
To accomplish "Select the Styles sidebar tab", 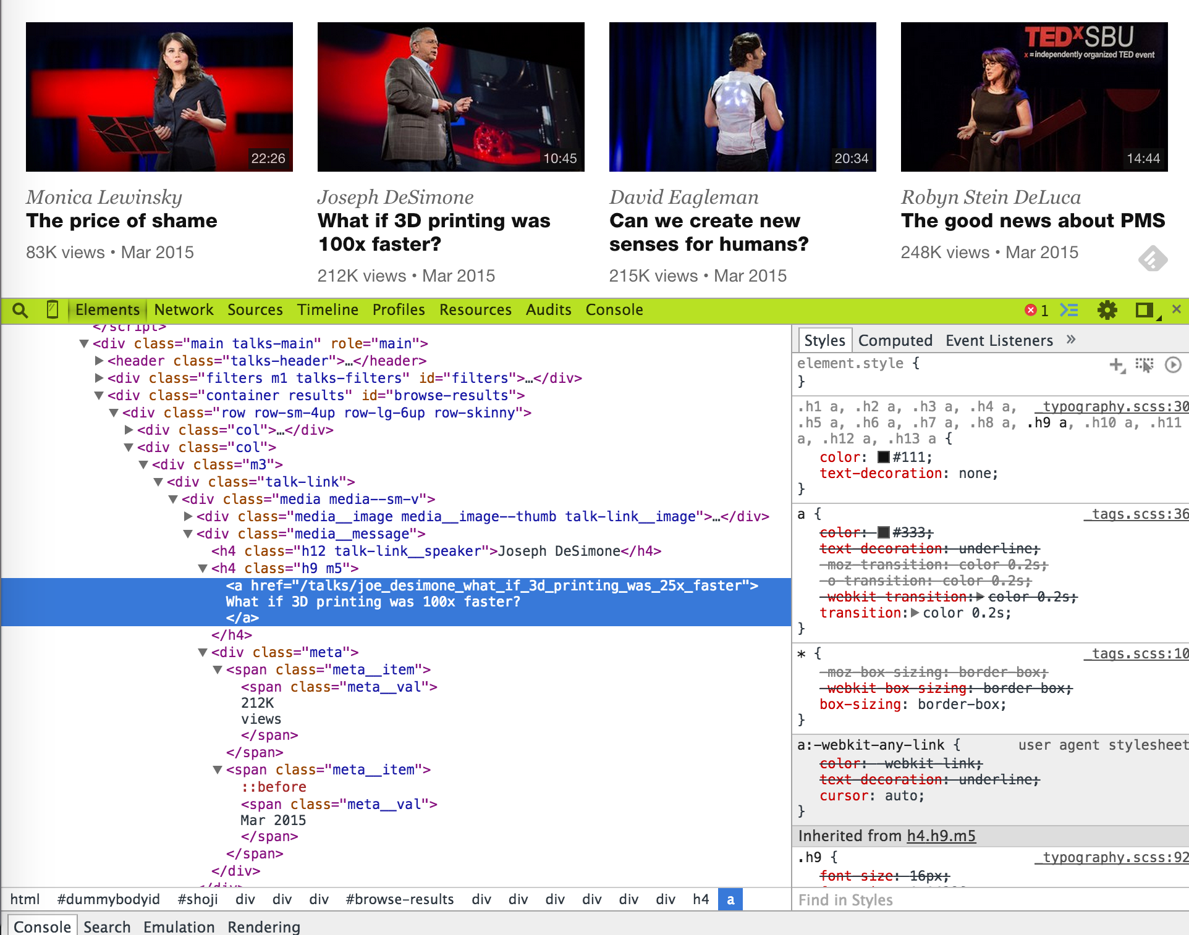I will [824, 340].
